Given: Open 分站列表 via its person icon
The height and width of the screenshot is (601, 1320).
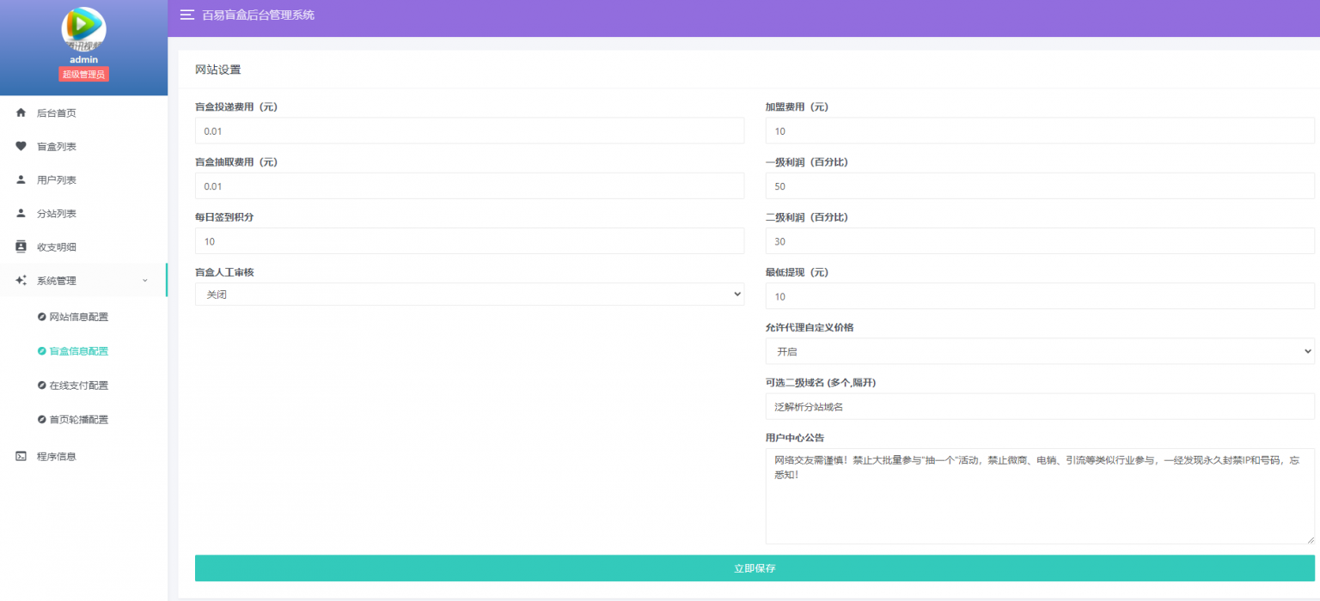Looking at the screenshot, I should (x=21, y=213).
